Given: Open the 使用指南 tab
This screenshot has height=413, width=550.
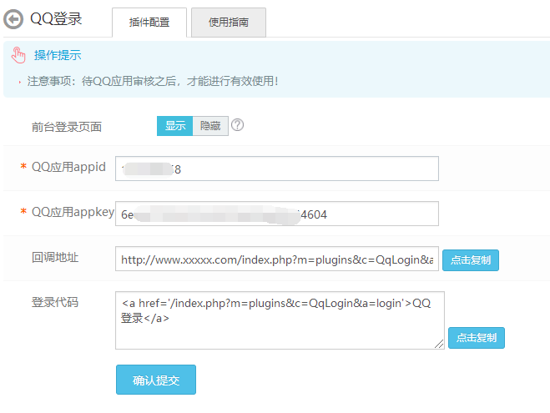Looking at the screenshot, I should click(x=228, y=23).
